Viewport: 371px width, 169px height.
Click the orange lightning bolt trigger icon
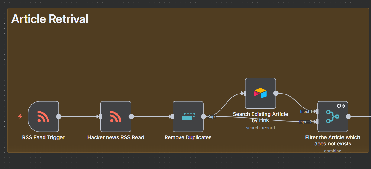click(x=20, y=116)
